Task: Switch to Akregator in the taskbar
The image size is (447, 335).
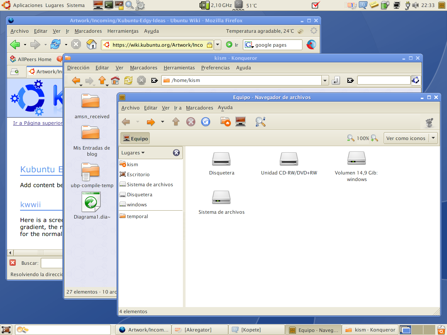Action: (200, 330)
